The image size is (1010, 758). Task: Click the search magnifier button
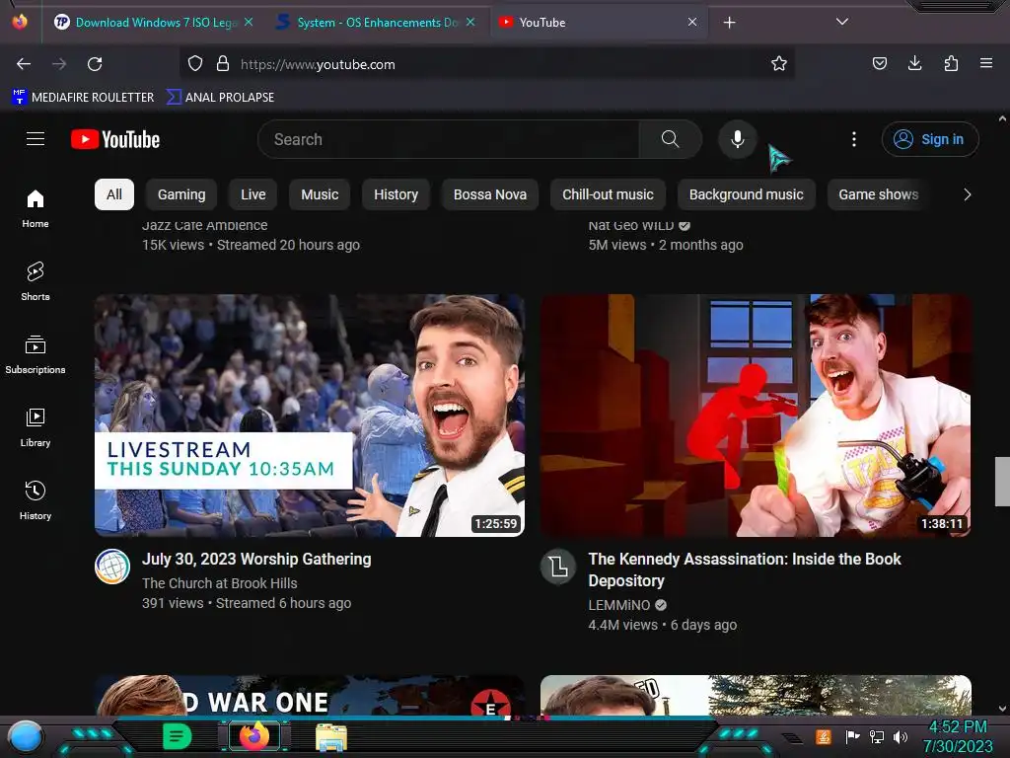pyautogui.click(x=670, y=139)
